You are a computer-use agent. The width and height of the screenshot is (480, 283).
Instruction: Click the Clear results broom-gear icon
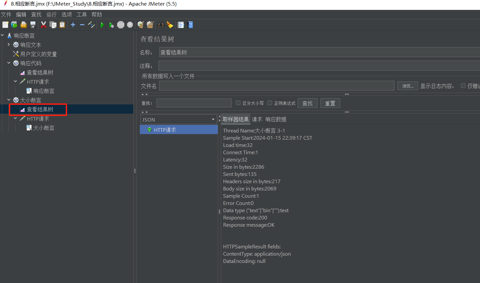140,25
